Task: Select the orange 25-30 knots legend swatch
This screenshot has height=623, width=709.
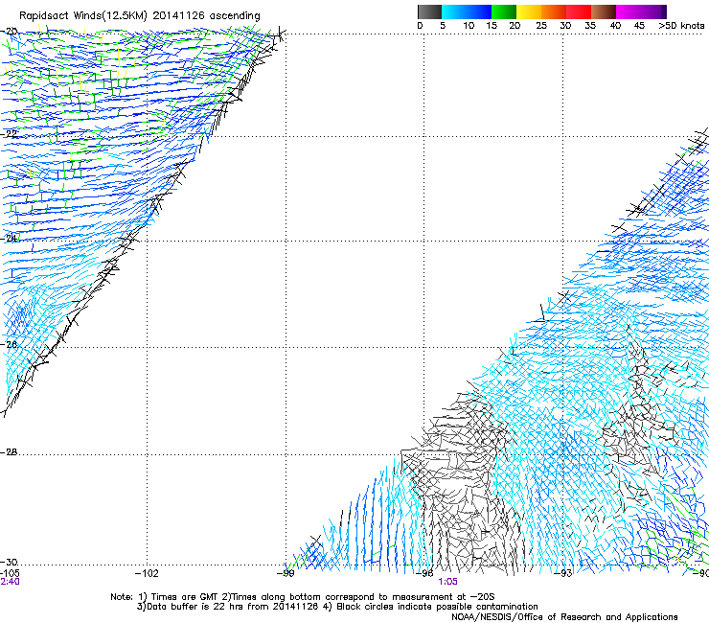Action: [554, 12]
